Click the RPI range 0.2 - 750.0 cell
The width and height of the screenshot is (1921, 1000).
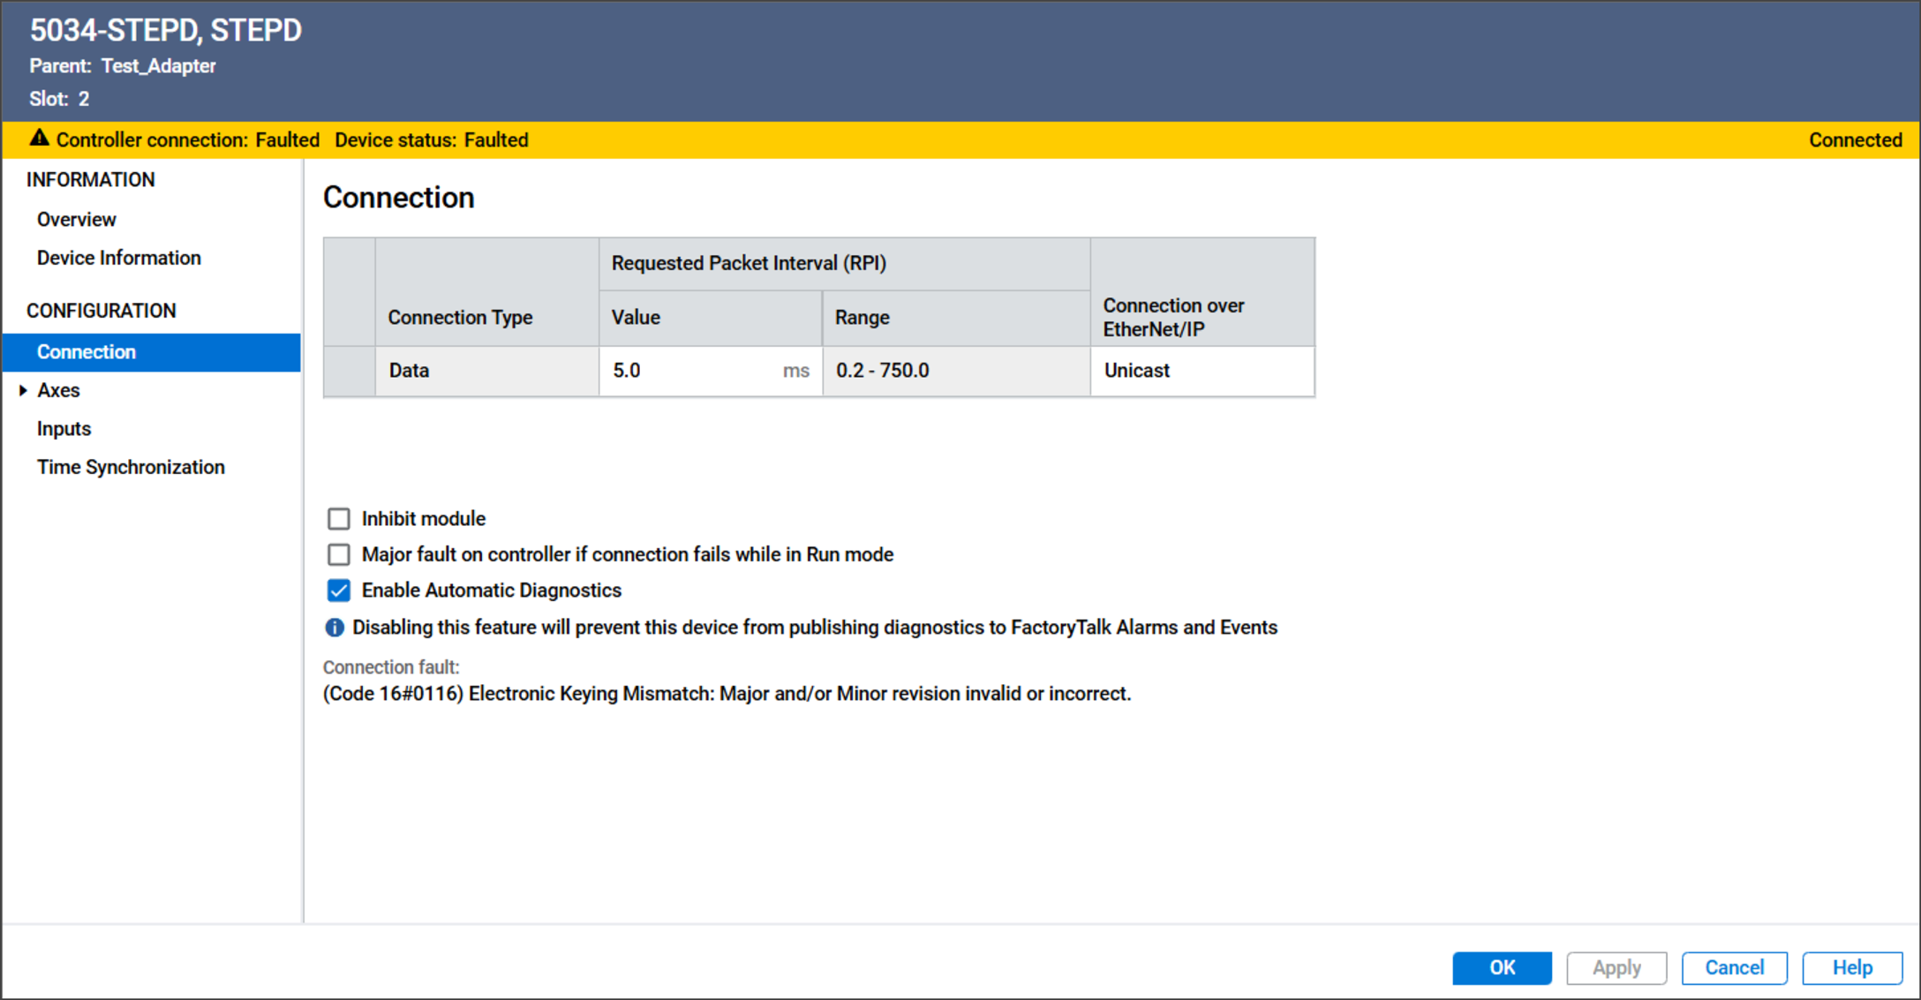pyautogui.click(x=956, y=371)
